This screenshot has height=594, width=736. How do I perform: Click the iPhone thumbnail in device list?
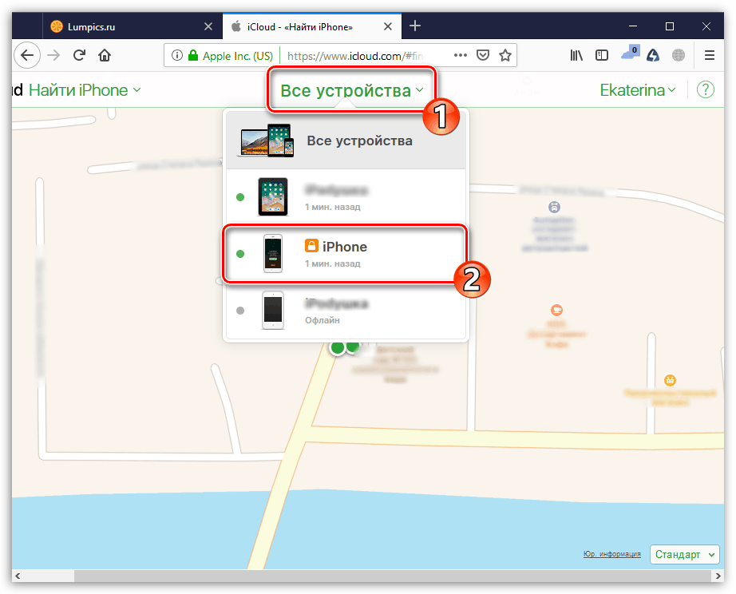tap(273, 254)
